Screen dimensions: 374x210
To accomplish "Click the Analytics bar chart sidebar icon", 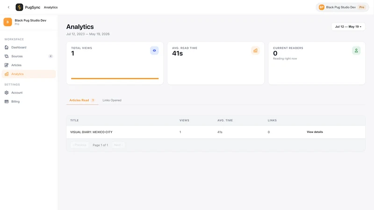I will coord(7,74).
